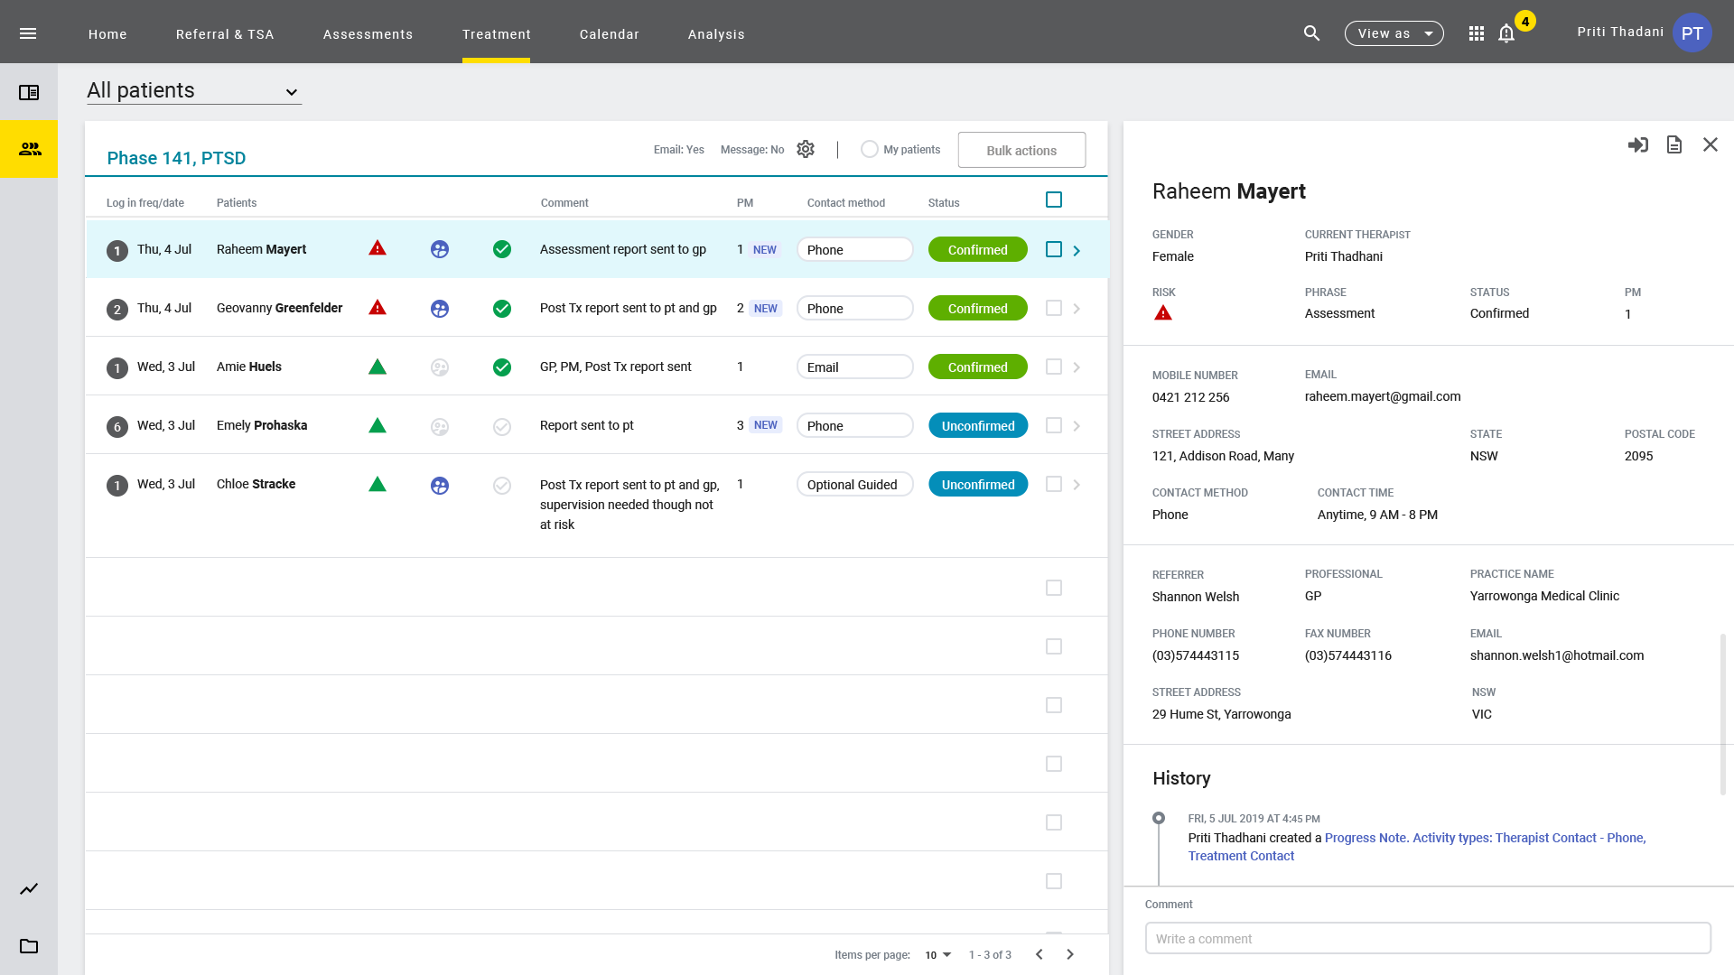Open items per page dropdown

[937, 954]
